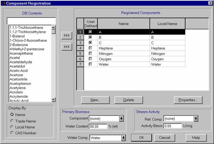Toggle User Defined checkbox for component A

90,32
